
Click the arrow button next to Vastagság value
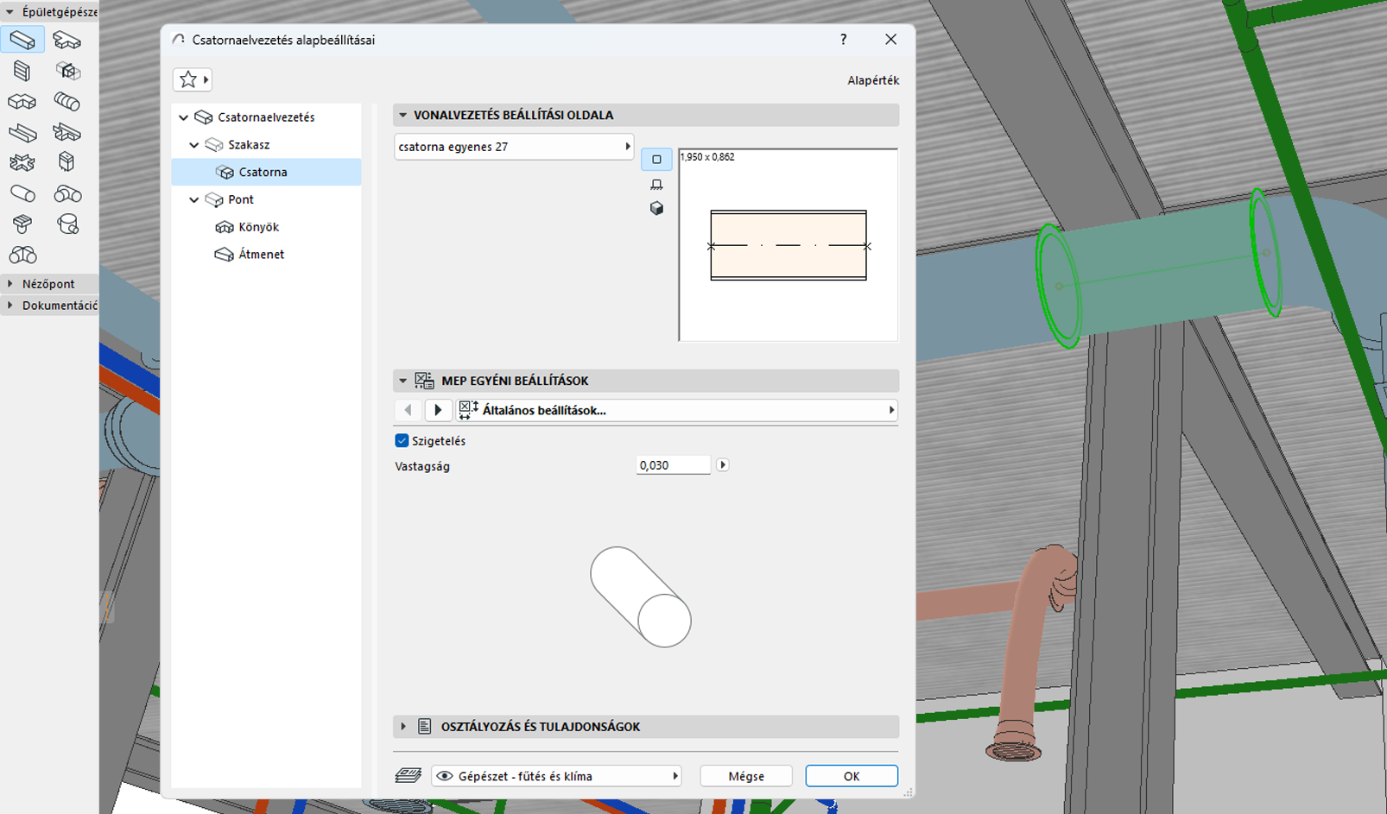click(x=723, y=465)
